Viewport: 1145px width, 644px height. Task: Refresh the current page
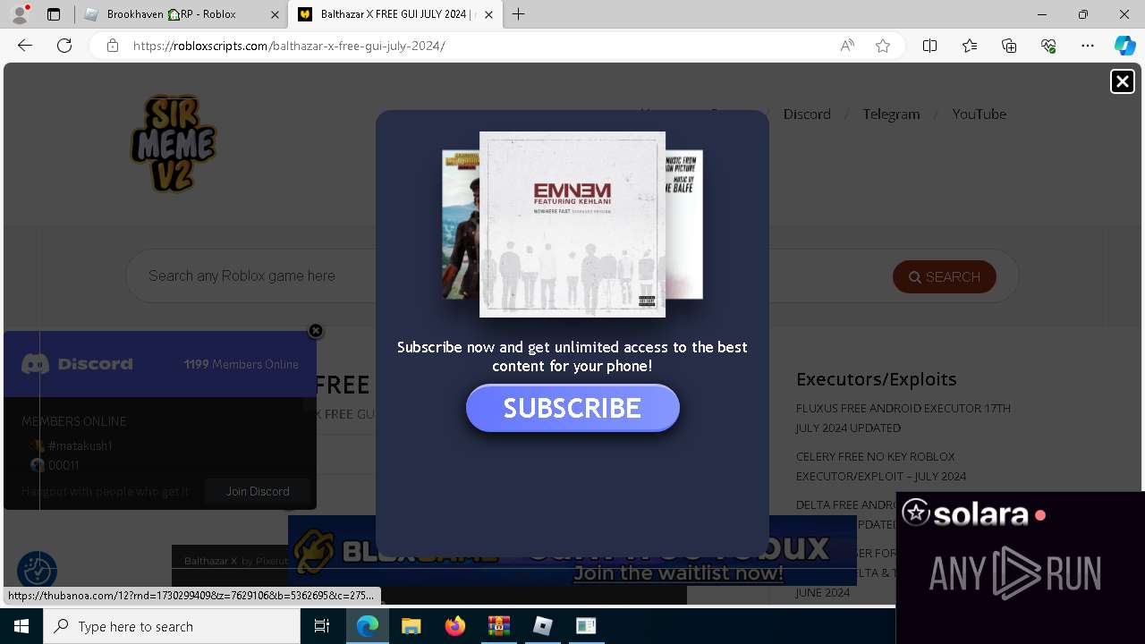coord(64,46)
